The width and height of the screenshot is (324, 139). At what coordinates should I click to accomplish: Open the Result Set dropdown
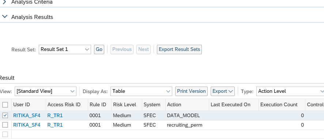(65, 49)
